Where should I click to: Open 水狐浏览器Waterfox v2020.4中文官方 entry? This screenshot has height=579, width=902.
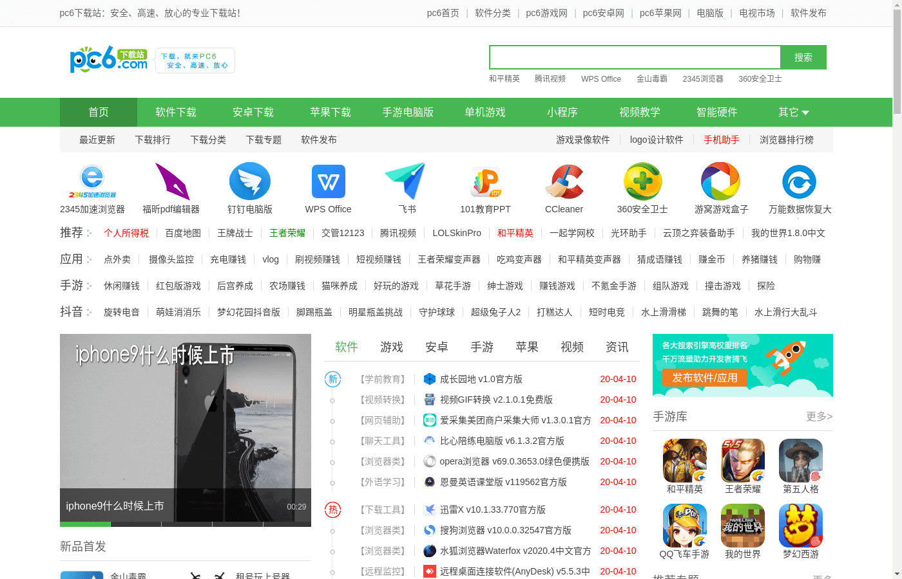pos(515,551)
